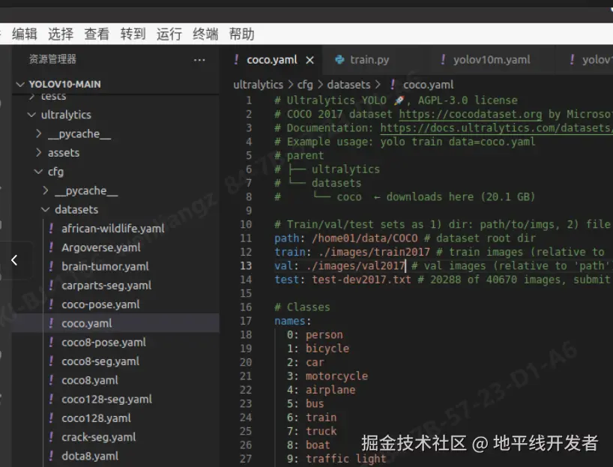Click 'test-dev2017.txt' on line 14
The height and width of the screenshot is (467, 613).
(361, 280)
